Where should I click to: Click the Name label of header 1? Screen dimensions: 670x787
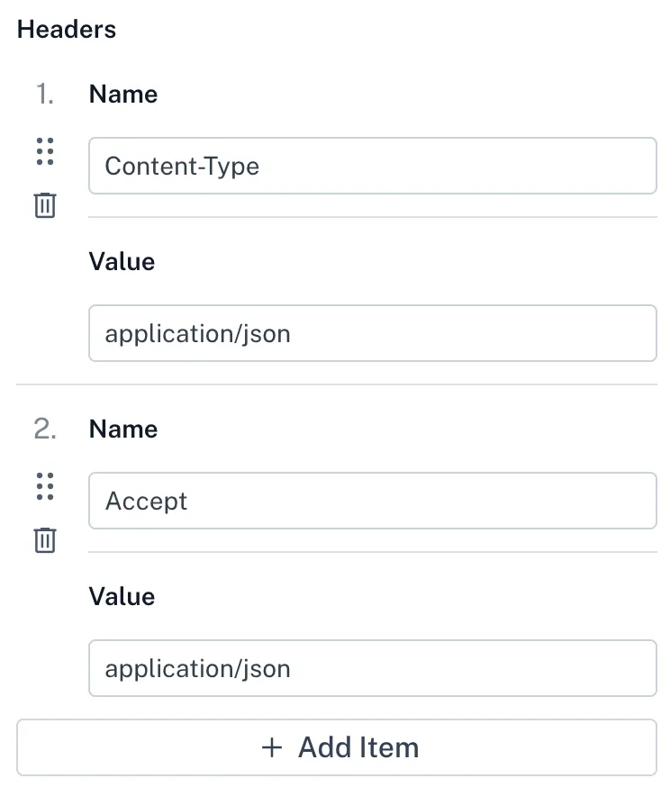123,95
